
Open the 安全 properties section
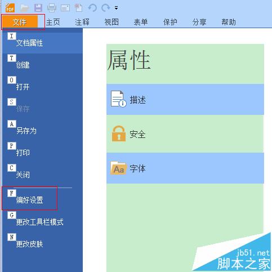(185, 134)
